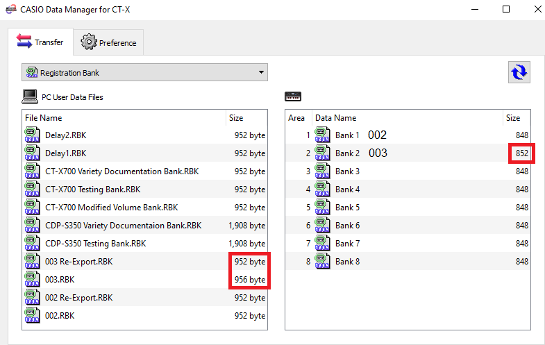Minimize the CASIO Data Manager window
Viewport: 545px width, 345px height.
click(x=475, y=9)
